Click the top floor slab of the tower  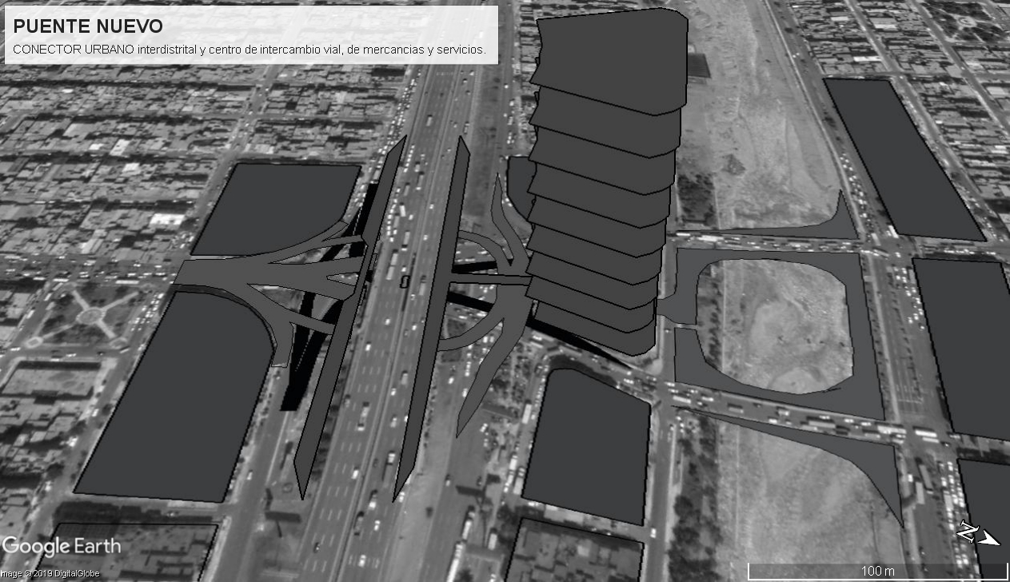pyautogui.click(x=612, y=60)
